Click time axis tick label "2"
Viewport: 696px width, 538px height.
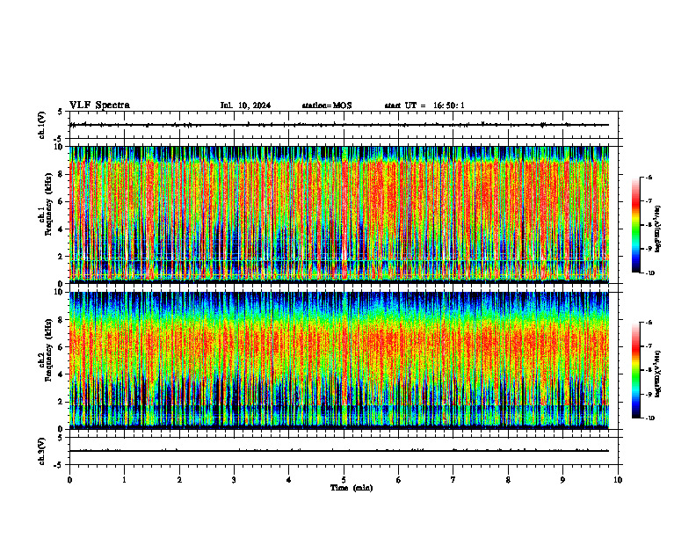(x=179, y=480)
